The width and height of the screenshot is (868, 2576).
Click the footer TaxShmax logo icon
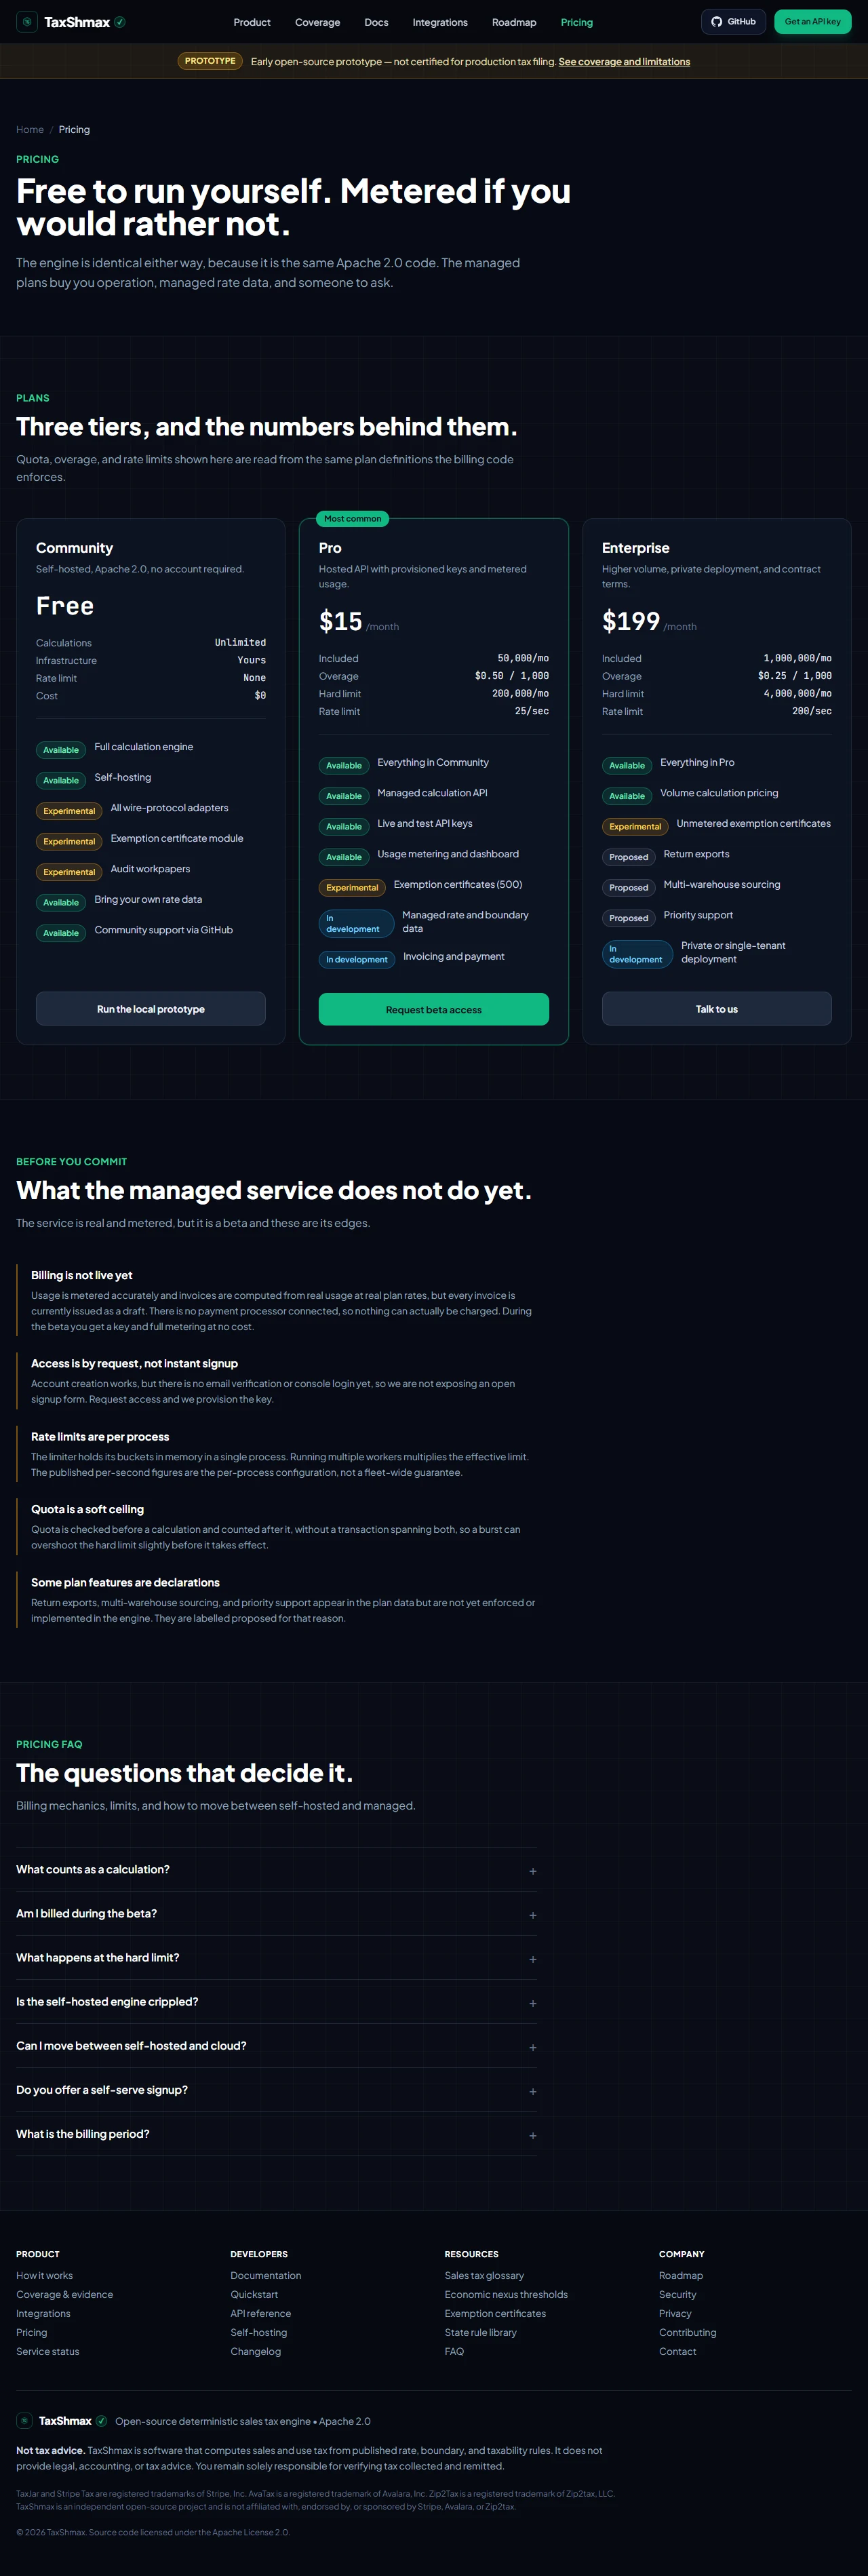click(x=25, y=2420)
